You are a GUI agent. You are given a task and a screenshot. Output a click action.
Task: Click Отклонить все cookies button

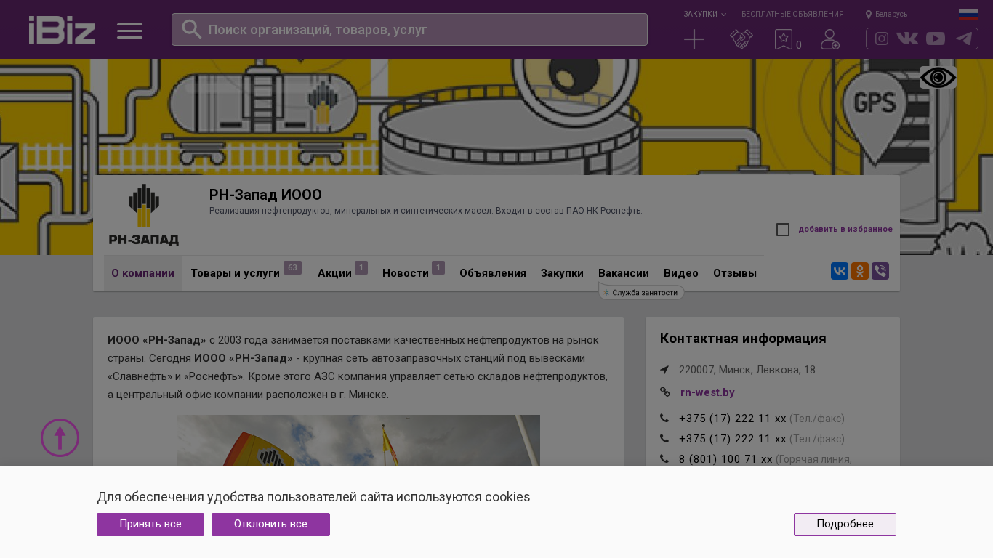pos(270,525)
